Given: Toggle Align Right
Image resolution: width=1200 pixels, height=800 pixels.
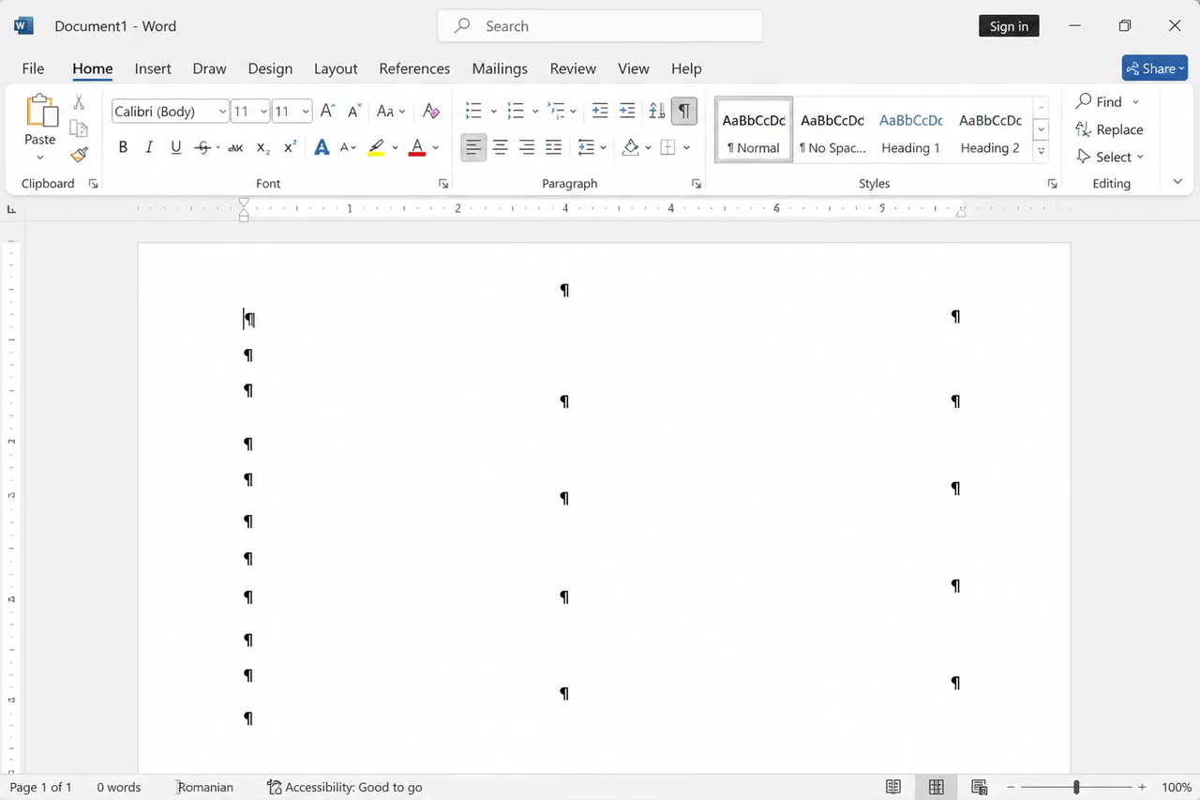Looking at the screenshot, I should [x=527, y=147].
